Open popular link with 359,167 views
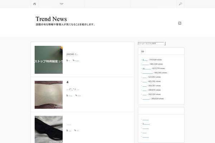The image size is (215, 143). tap(144, 86)
